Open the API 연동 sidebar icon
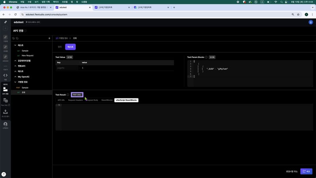The height and width of the screenshot is (178, 316). click(x=6, y=90)
